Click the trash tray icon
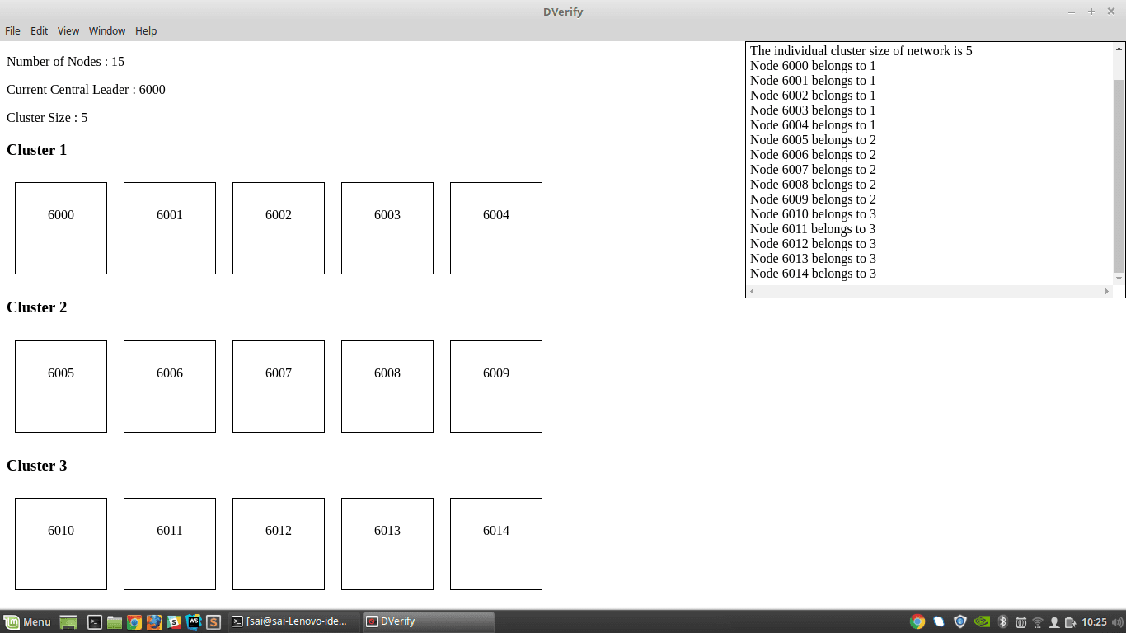This screenshot has height=633, width=1126. coord(1020,622)
